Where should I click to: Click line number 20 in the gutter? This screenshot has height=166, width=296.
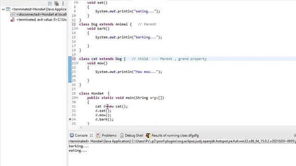point(74,59)
